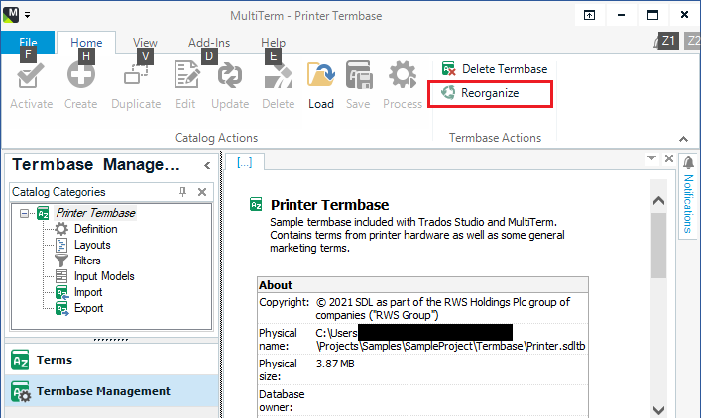Click the scroll up arrow in content
The image size is (701, 418).
tap(658, 201)
